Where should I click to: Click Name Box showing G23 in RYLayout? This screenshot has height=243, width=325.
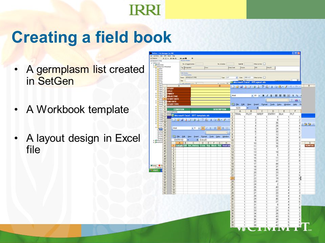coord(238,108)
